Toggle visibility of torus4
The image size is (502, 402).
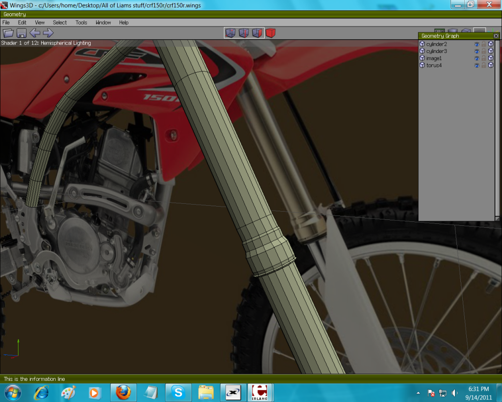[477, 65]
